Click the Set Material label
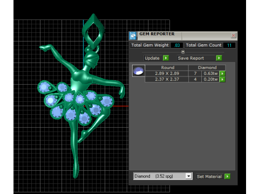The image size is (259, 194). 209,177
